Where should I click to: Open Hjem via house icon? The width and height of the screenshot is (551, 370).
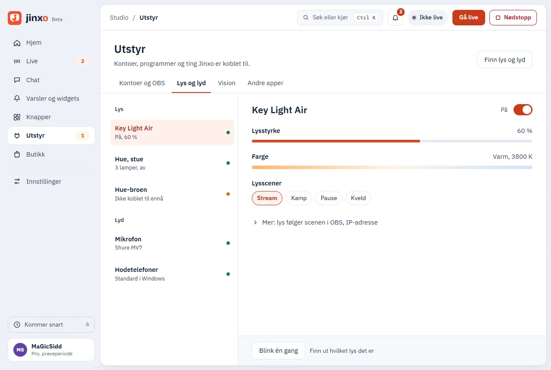(x=17, y=43)
